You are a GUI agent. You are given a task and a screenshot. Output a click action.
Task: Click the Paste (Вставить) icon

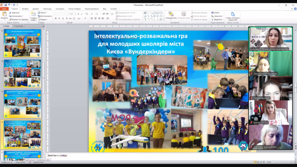(x=4, y=14)
